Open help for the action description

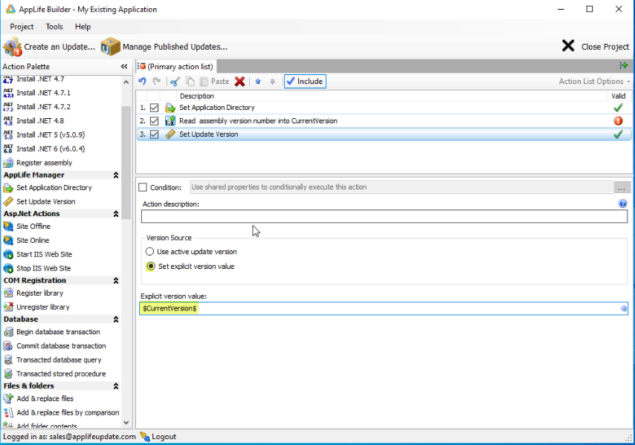[x=622, y=204]
